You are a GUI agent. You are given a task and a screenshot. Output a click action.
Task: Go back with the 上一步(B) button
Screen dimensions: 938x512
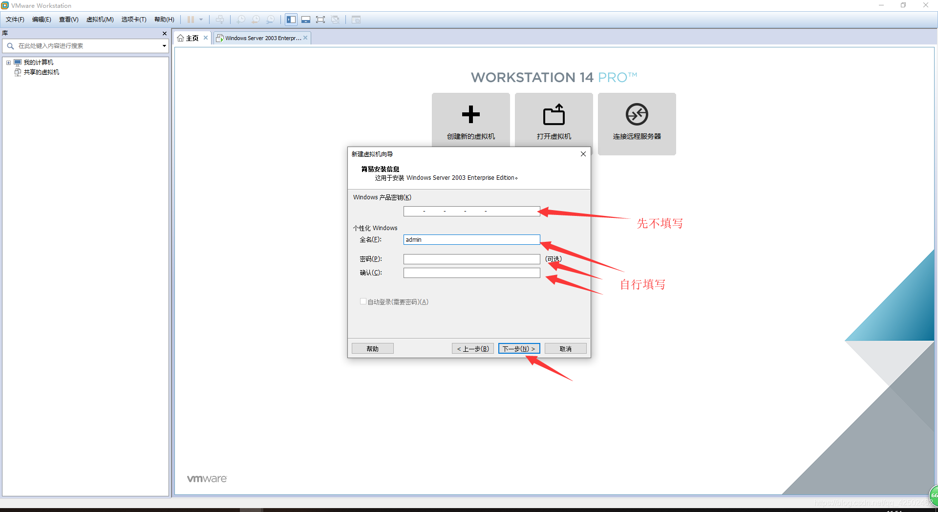(472, 349)
